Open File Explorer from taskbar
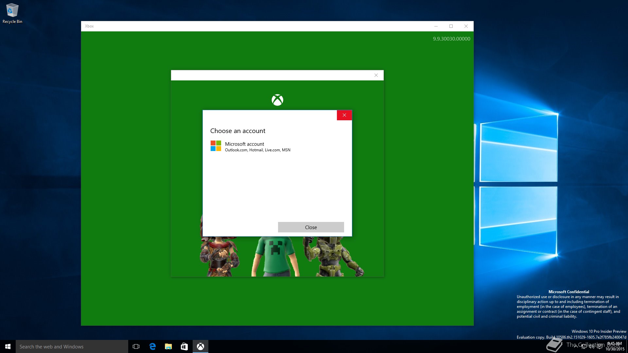The image size is (628, 353). [168, 346]
